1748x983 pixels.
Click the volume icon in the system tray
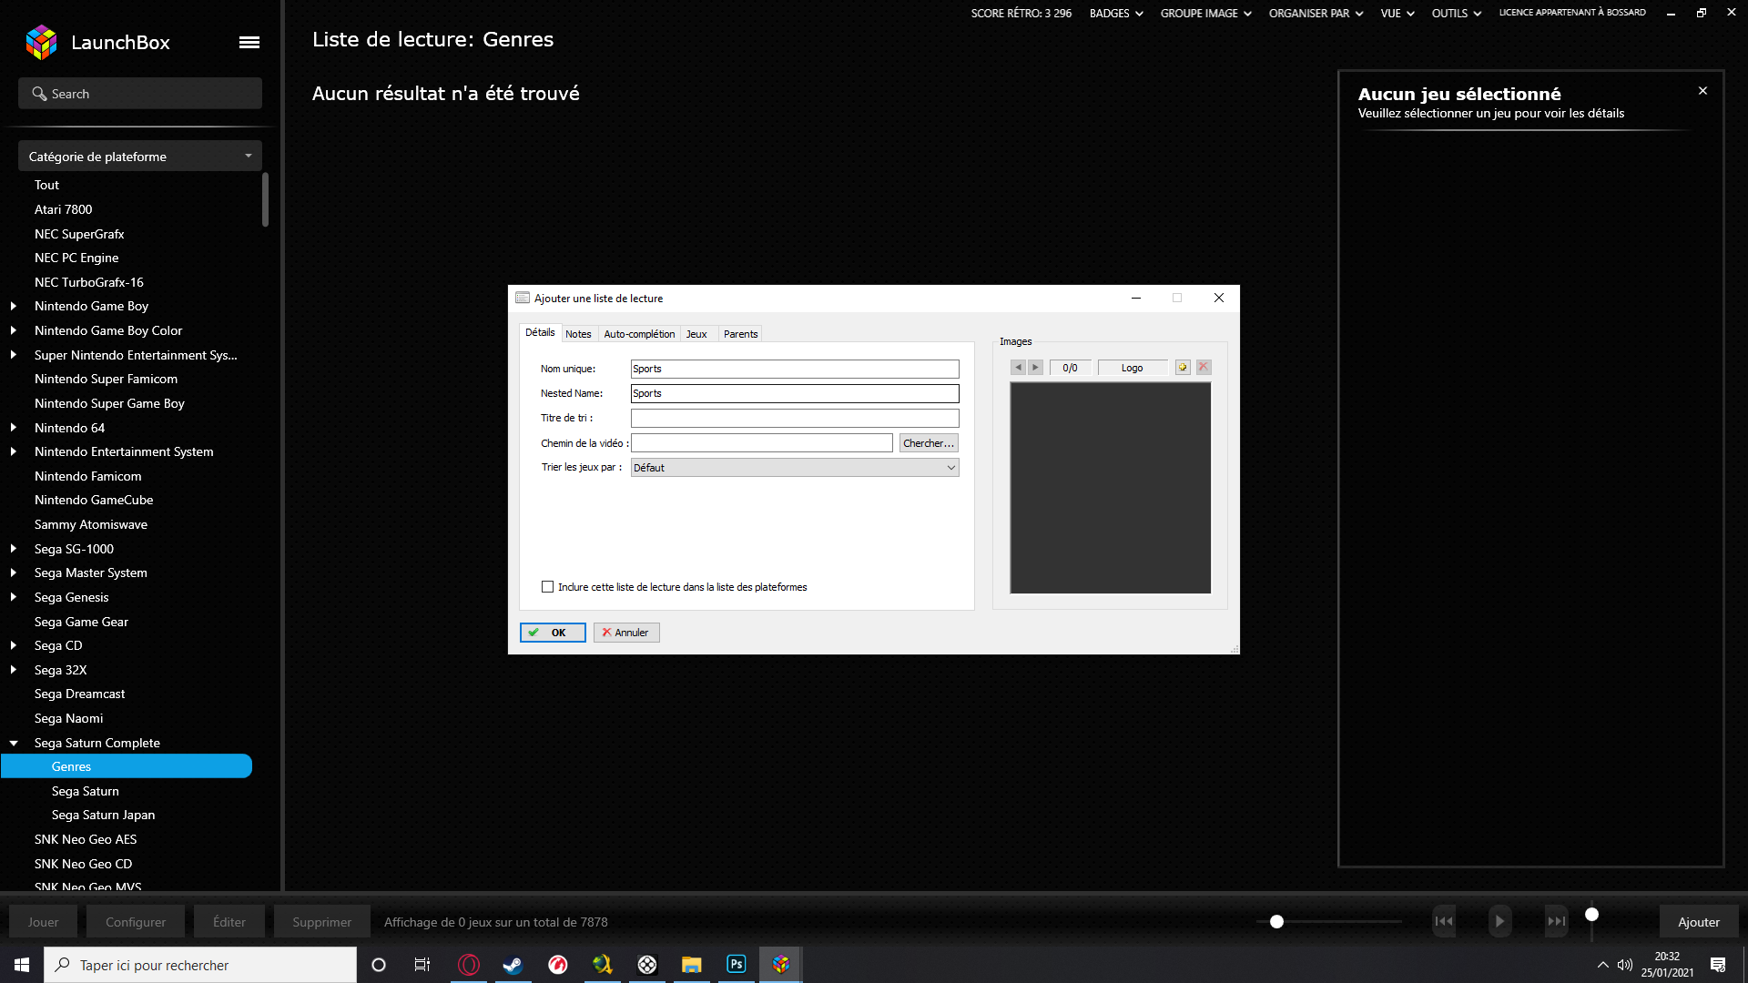[x=1625, y=965]
